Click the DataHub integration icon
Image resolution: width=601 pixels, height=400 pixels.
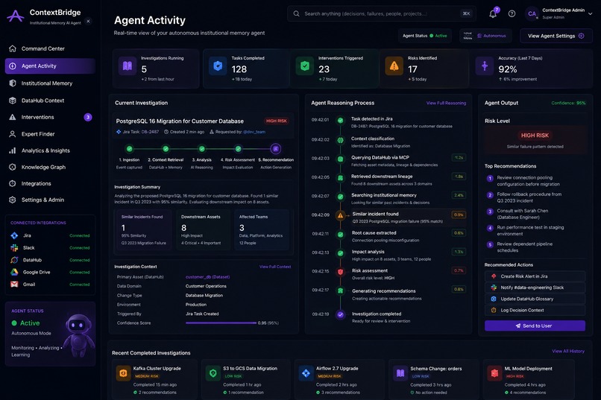(x=14, y=260)
